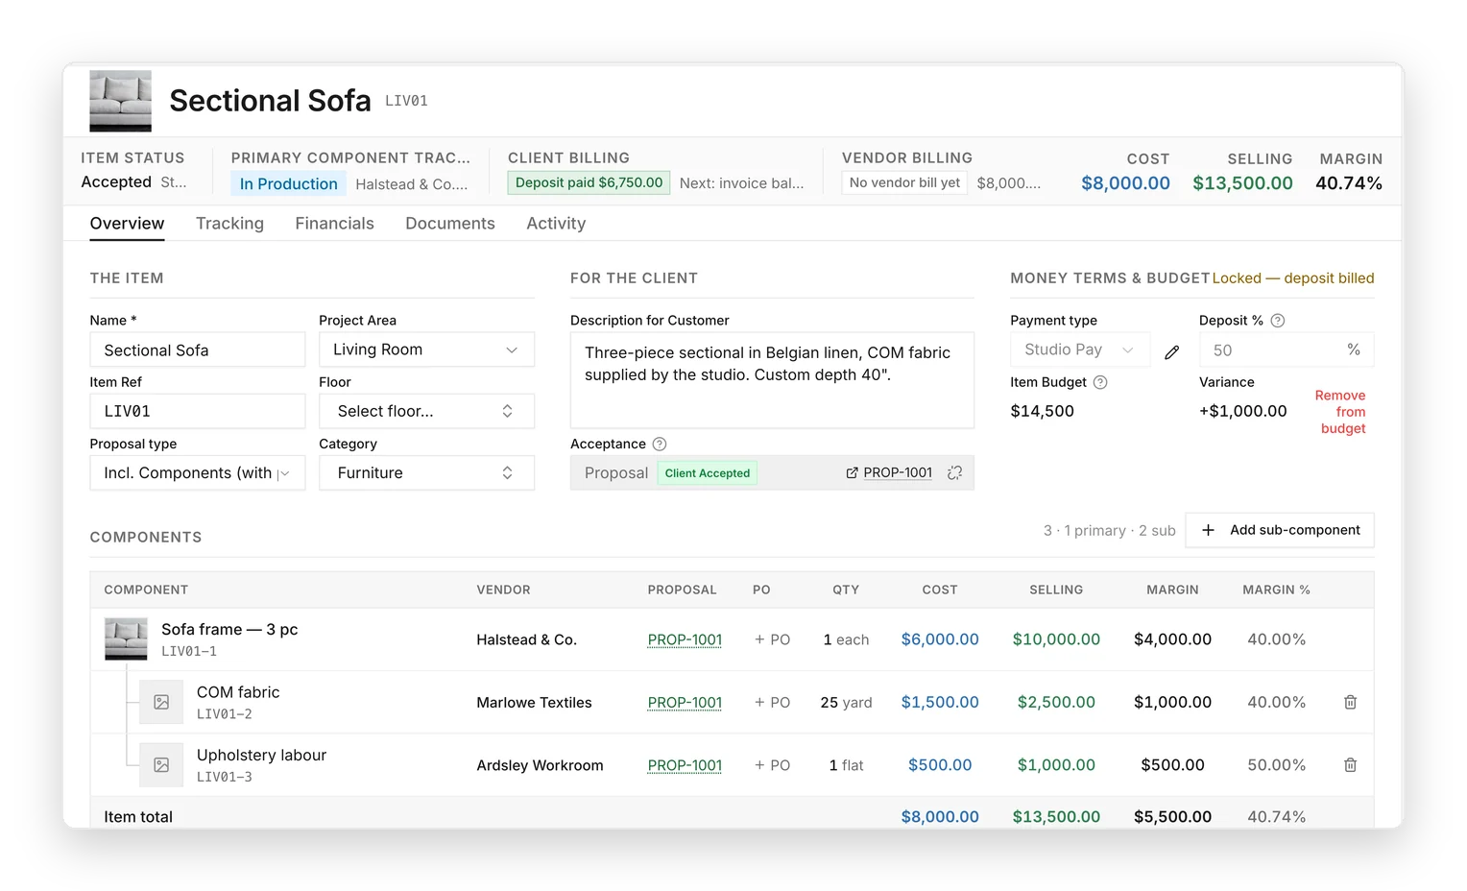Open the Select floor dropdown
Viewport: 1467px width, 891px height.
[x=426, y=411]
